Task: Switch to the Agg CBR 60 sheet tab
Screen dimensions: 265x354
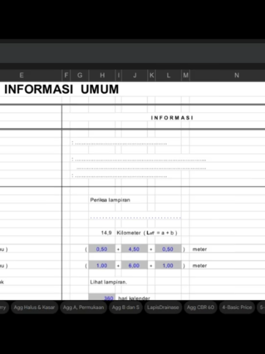Action: 200,308
